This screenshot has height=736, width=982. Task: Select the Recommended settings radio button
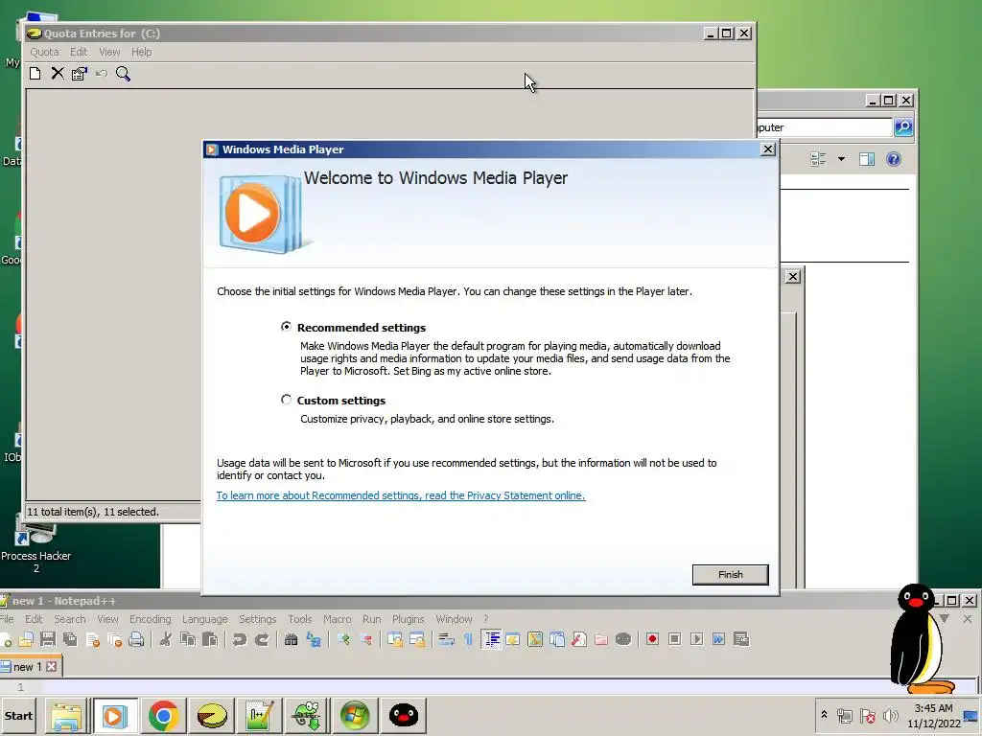[x=286, y=327]
